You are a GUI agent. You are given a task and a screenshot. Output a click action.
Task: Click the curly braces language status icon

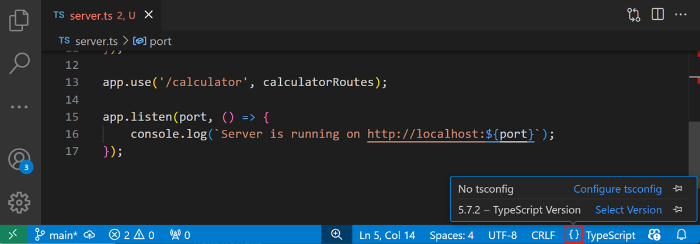click(x=574, y=235)
